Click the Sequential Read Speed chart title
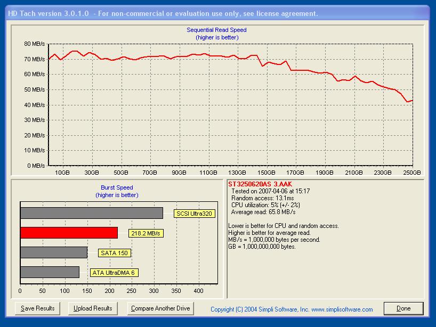The width and height of the screenshot is (436, 327). coord(216,30)
